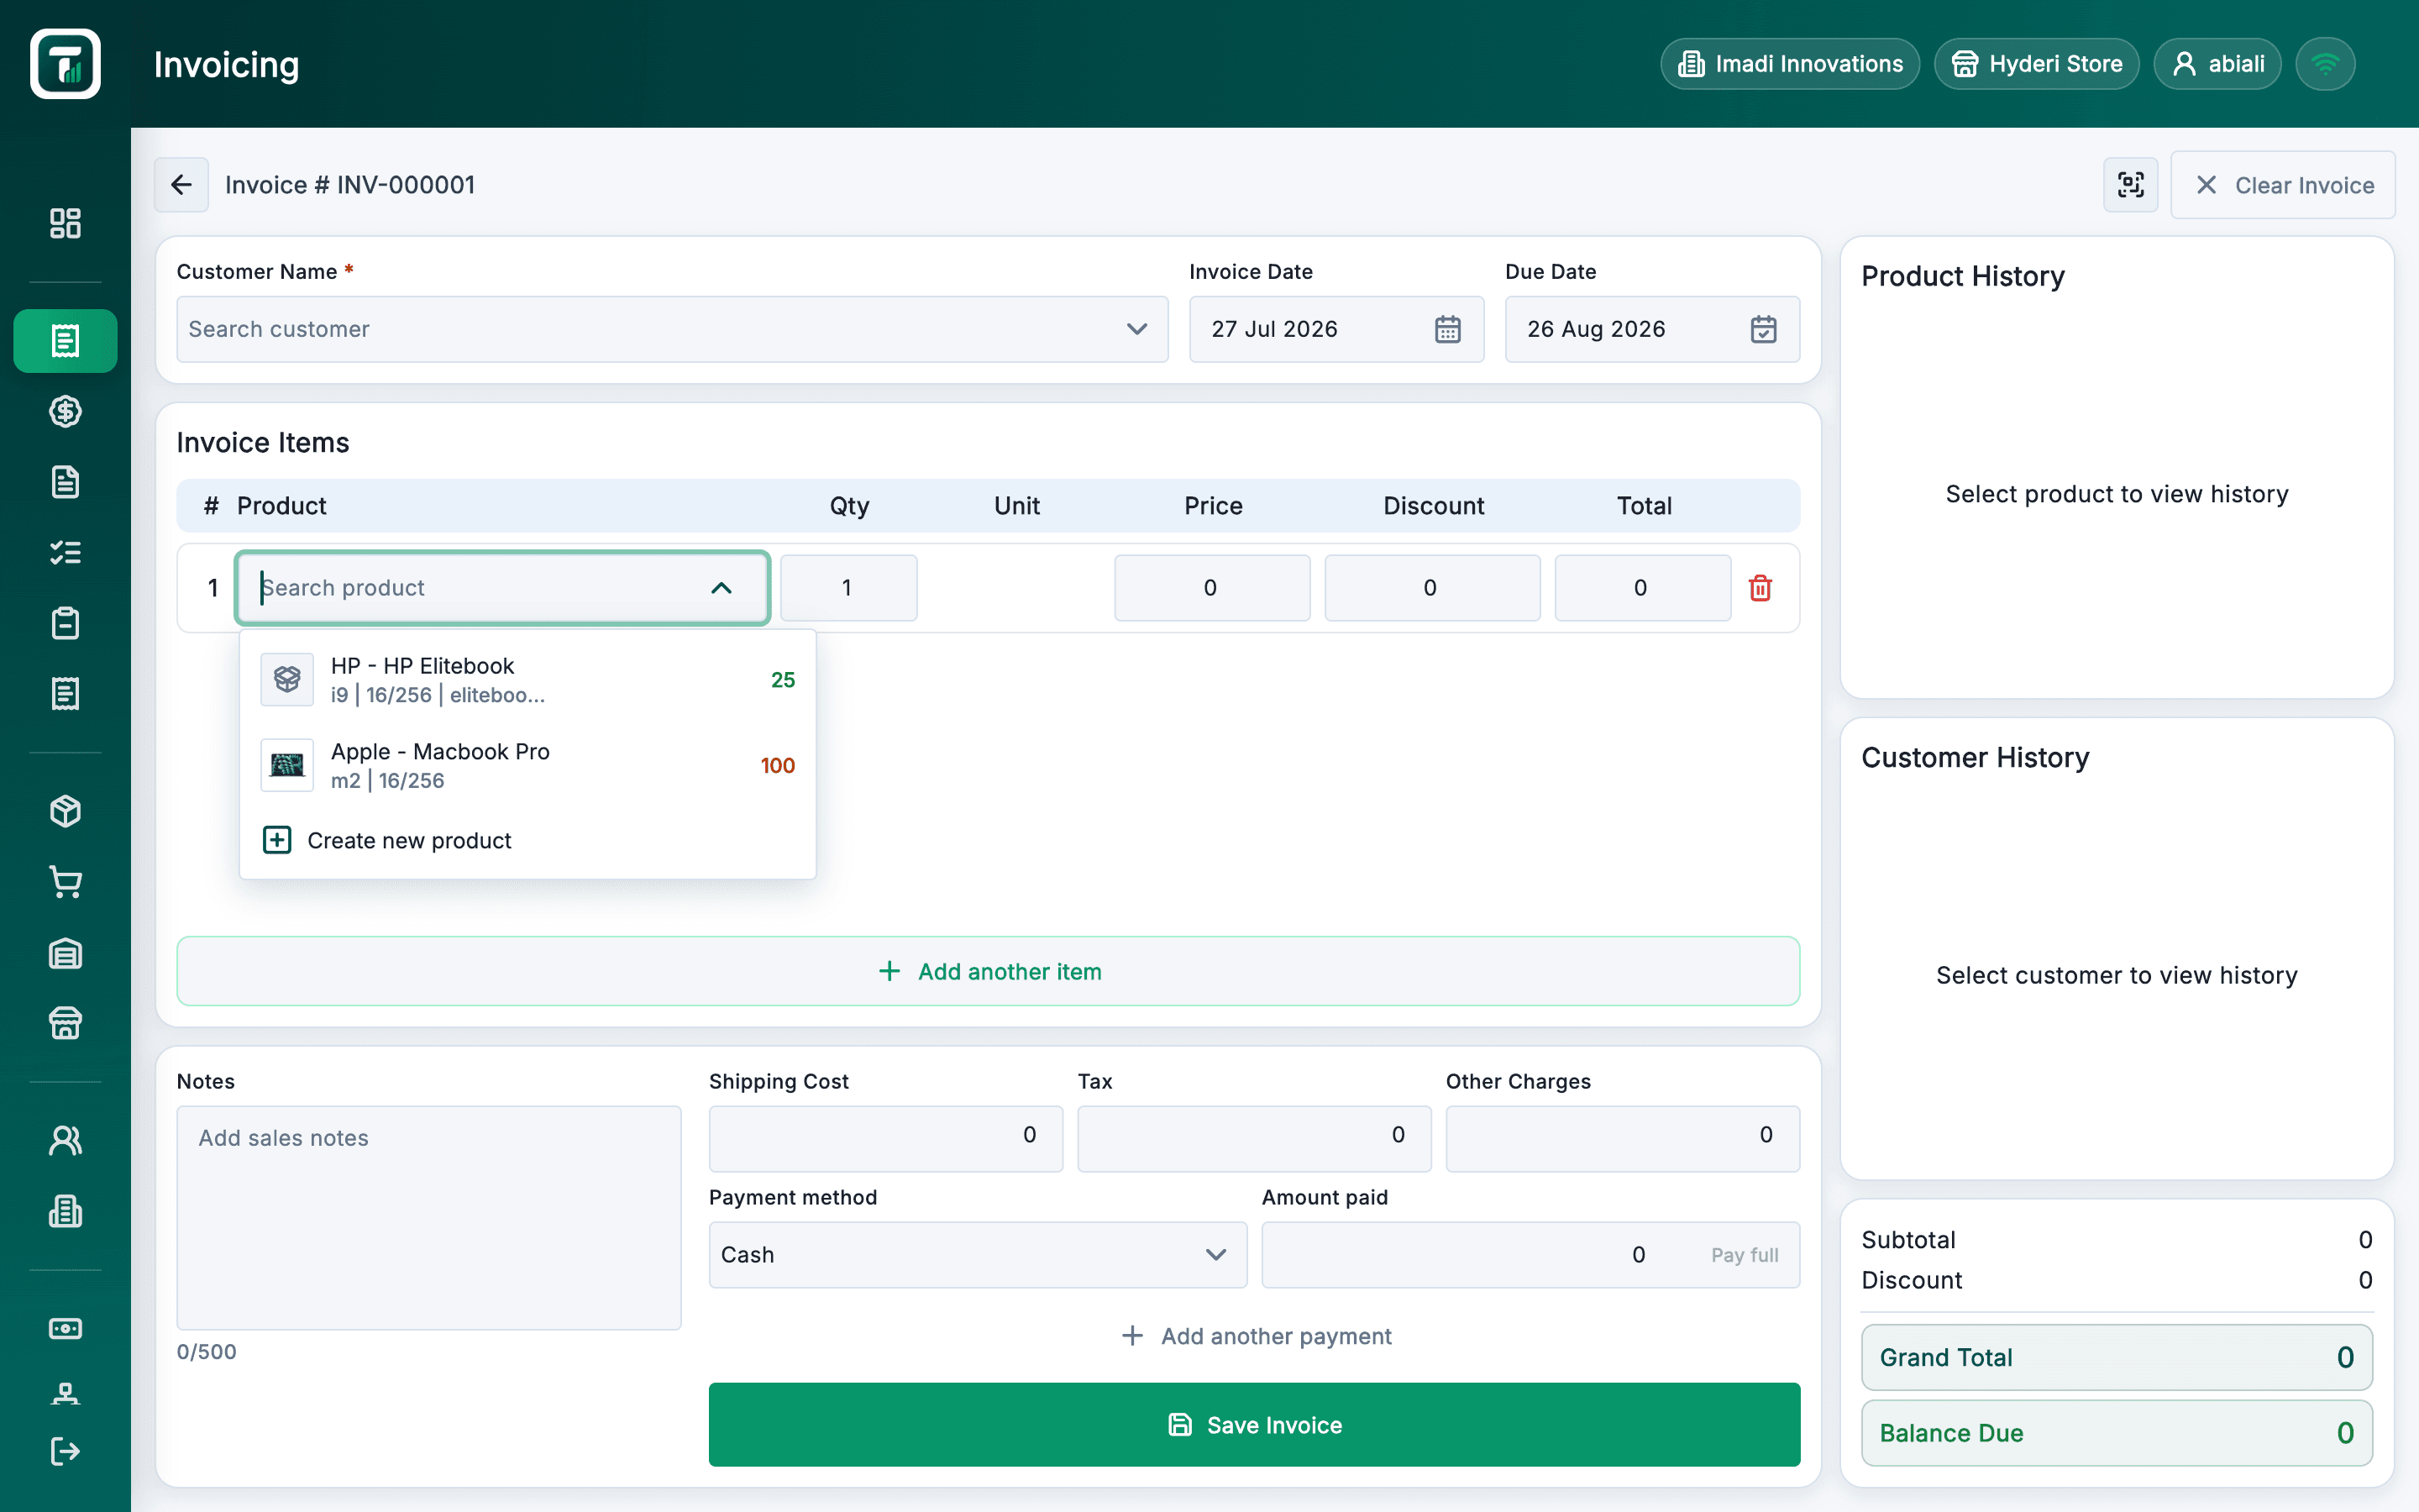Image resolution: width=2419 pixels, height=1512 pixels.
Task: Click the Qty field for row 1
Action: pos(847,588)
